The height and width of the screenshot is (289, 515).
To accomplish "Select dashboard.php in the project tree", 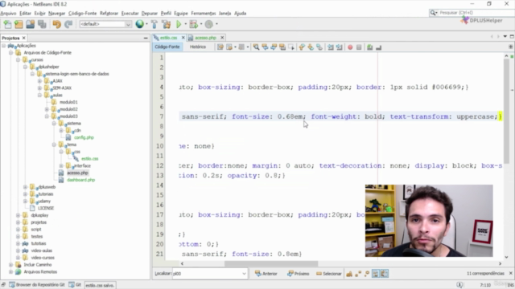I will 80,180.
